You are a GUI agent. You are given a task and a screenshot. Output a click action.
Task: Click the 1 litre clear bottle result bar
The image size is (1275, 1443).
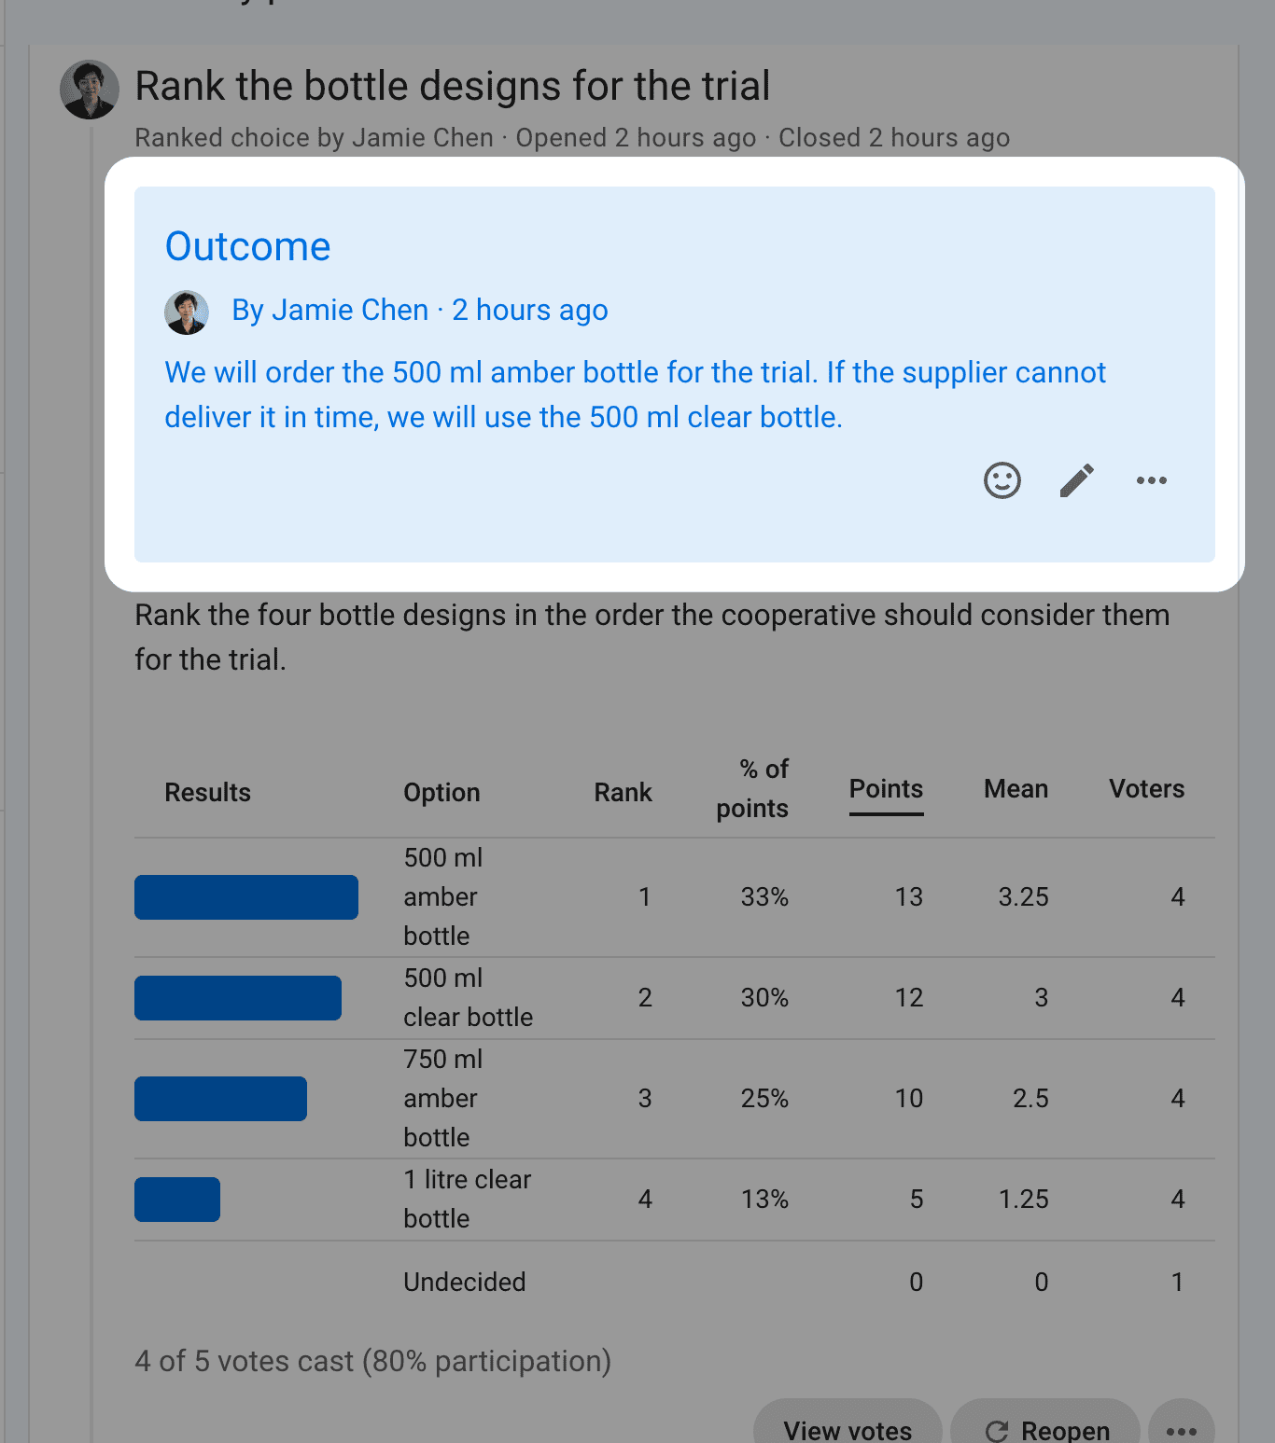tap(177, 1200)
